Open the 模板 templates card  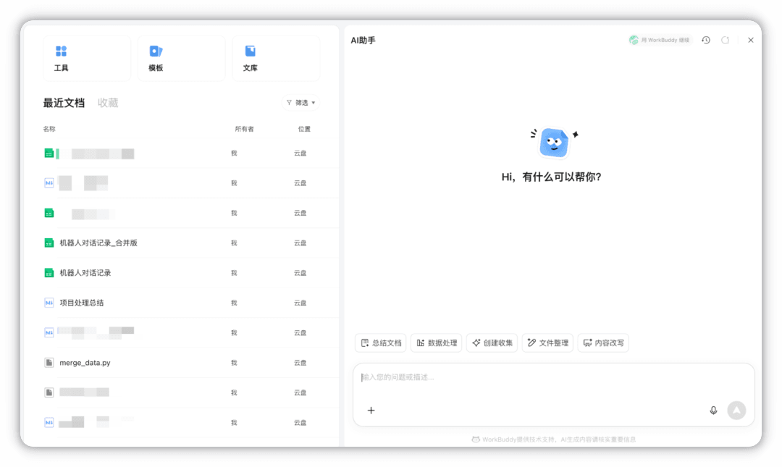click(x=181, y=59)
